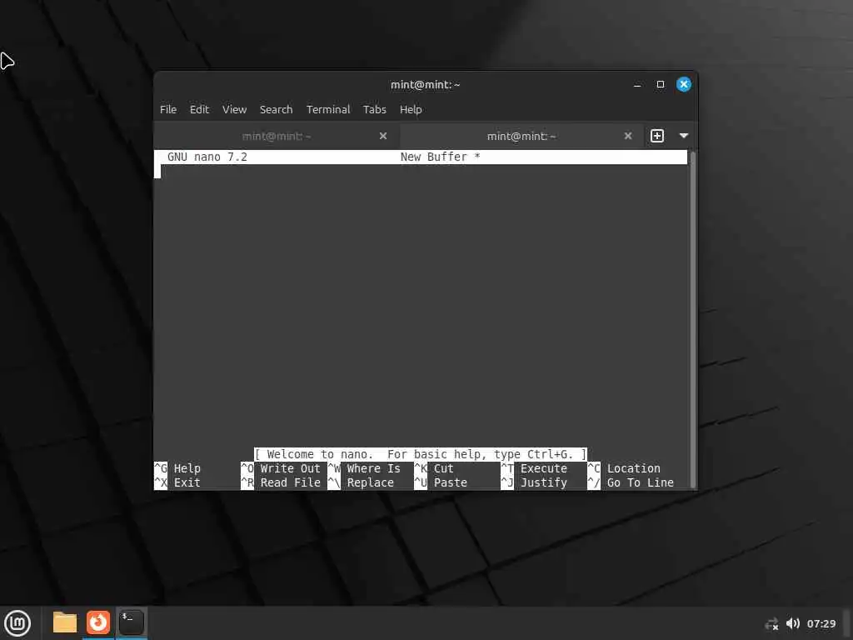Click the GNU nano 7.2 title text

pos(207,157)
